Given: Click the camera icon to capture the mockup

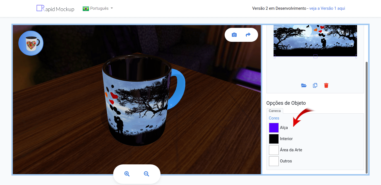Looking at the screenshot, I should [x=234, y=35].
